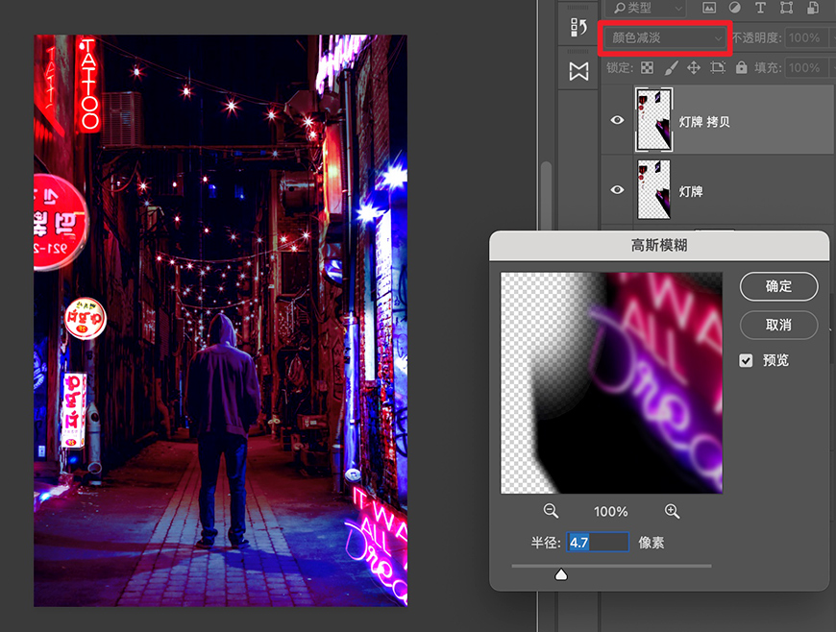Click the lock image pixels brush icon

670,67
